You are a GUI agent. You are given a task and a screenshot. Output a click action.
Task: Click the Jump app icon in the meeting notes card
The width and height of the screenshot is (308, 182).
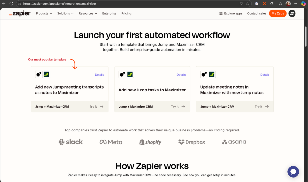(x=204, y=74)
